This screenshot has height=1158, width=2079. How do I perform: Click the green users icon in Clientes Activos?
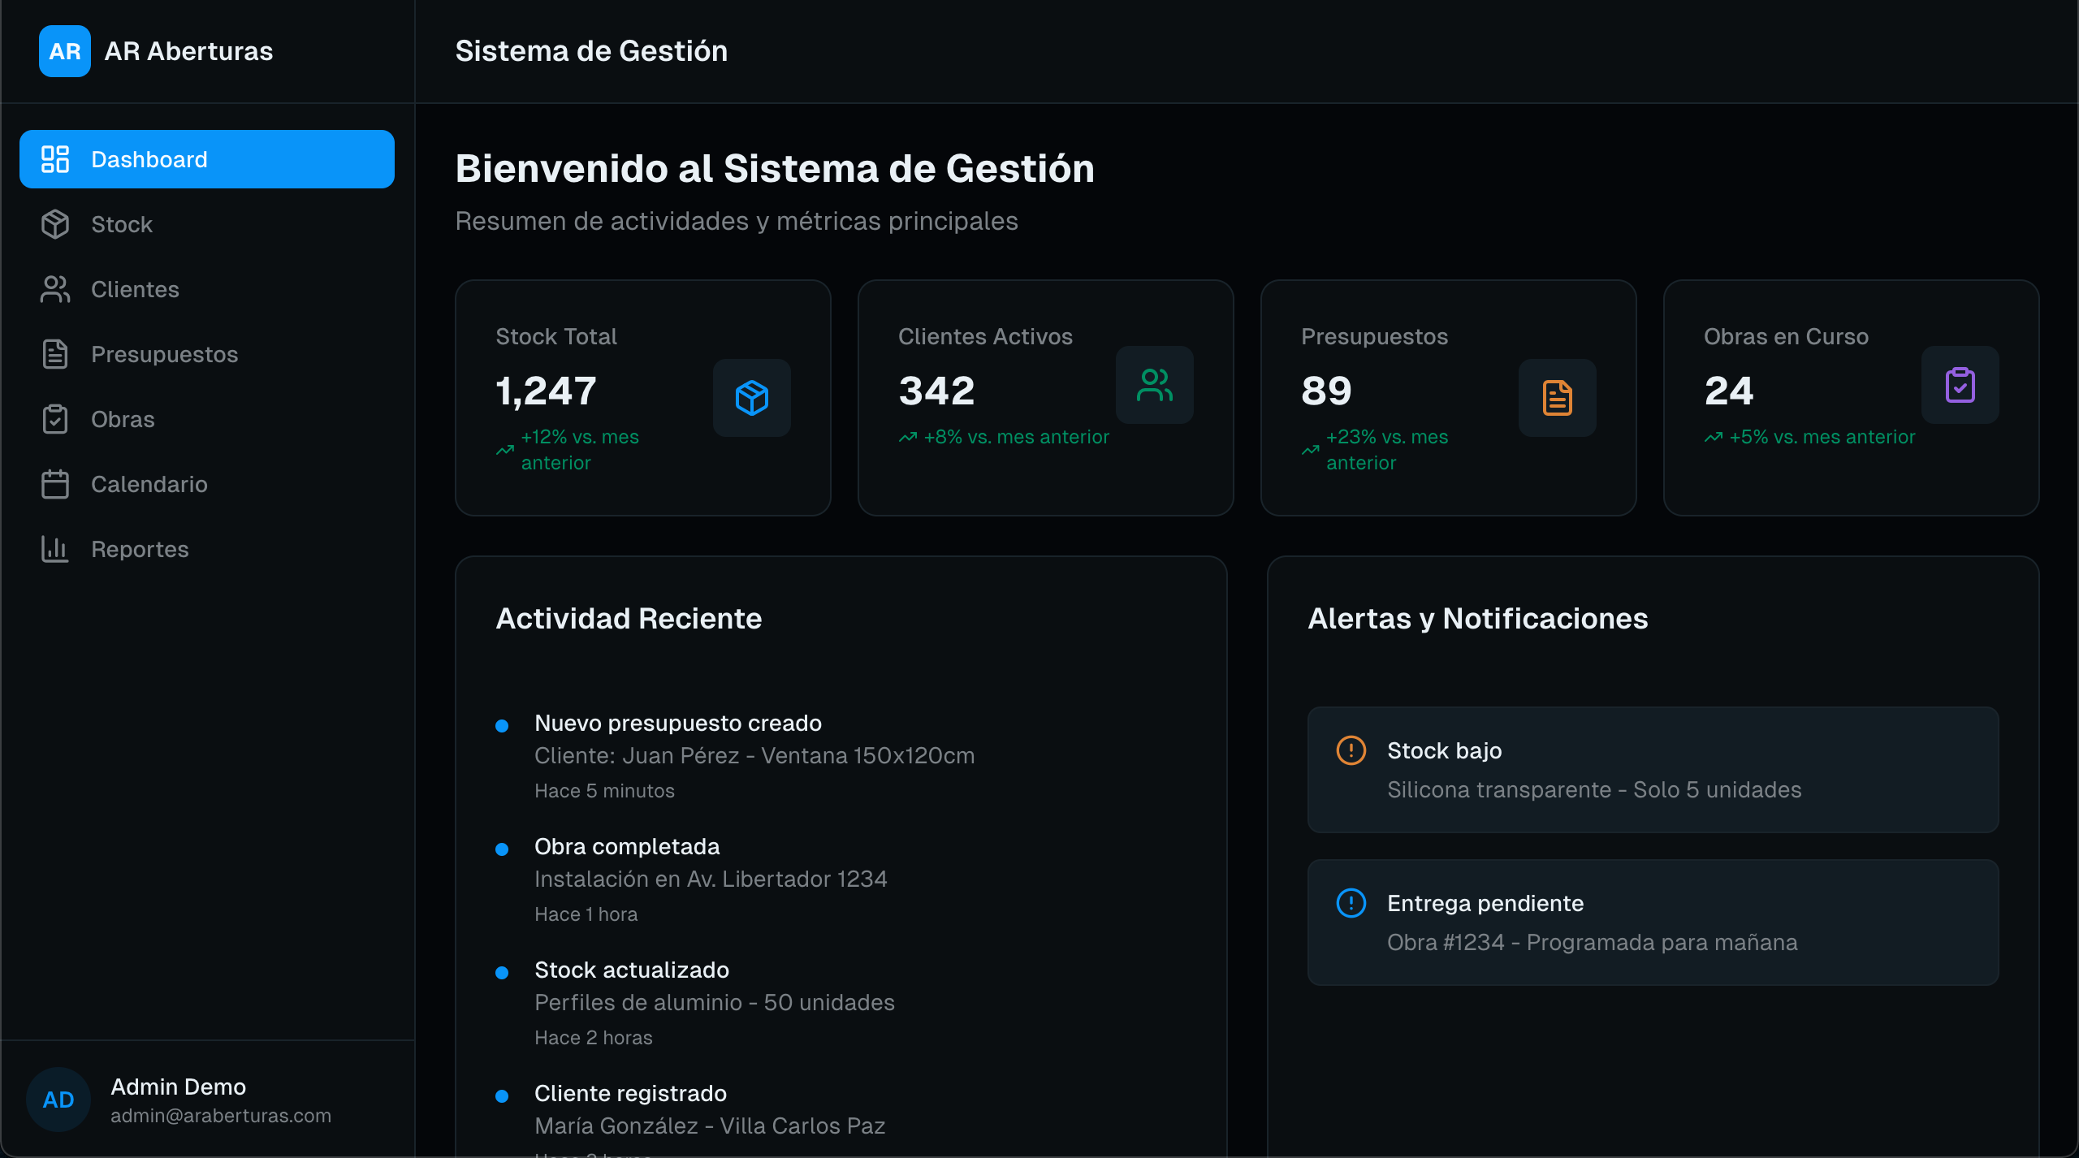(1154, 385)
